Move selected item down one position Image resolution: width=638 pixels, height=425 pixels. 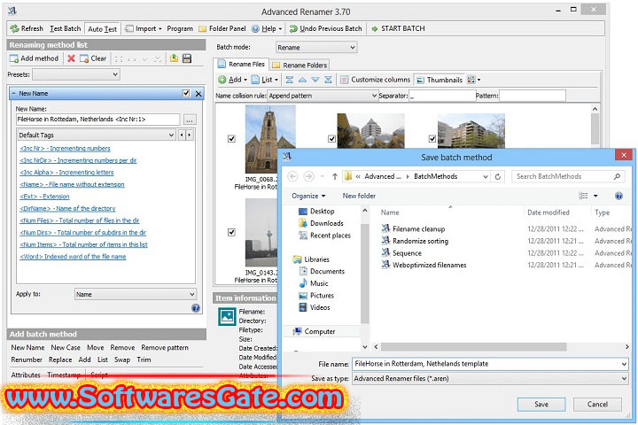click(315, 80)
